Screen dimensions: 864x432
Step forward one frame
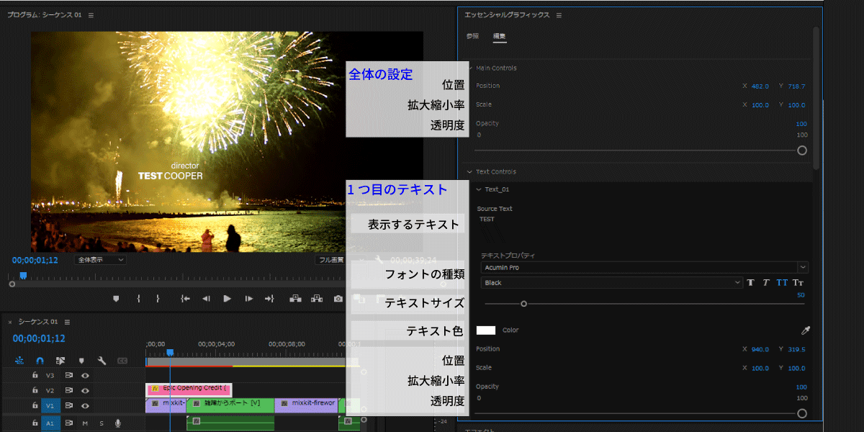click(248, 298)
